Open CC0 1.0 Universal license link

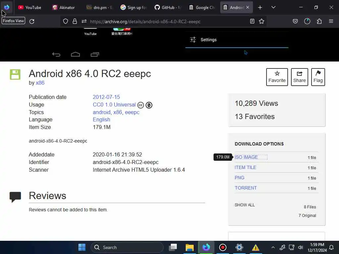(x=114, y=105)
